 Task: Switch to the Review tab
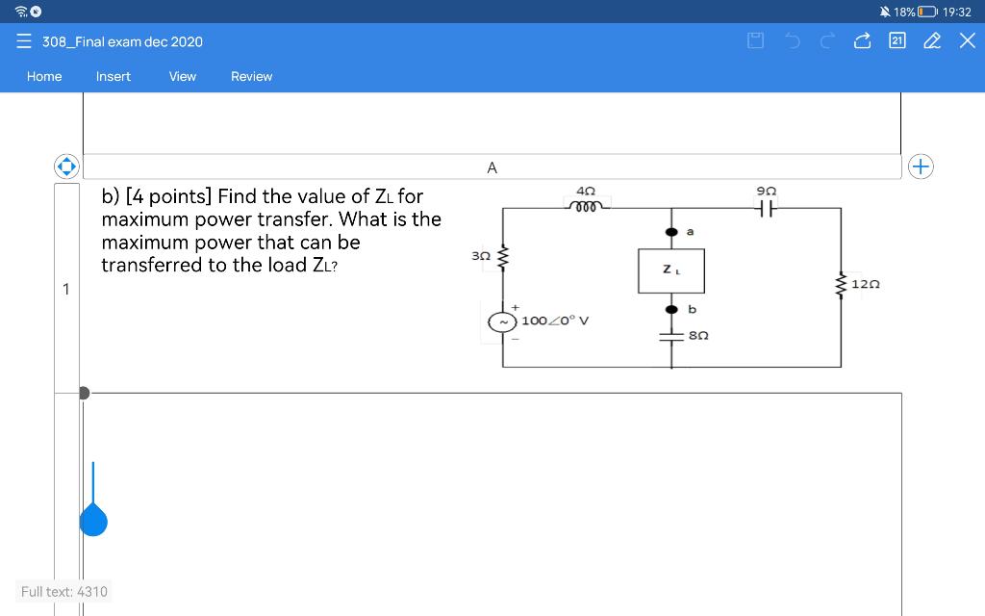pyautogui.click(x=251, y=76)
